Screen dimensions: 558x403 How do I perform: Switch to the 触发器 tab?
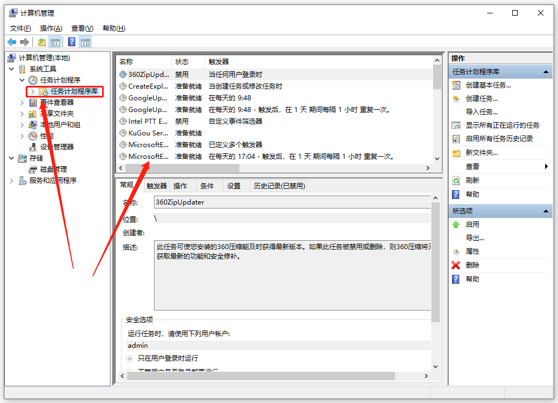[157, 186]
